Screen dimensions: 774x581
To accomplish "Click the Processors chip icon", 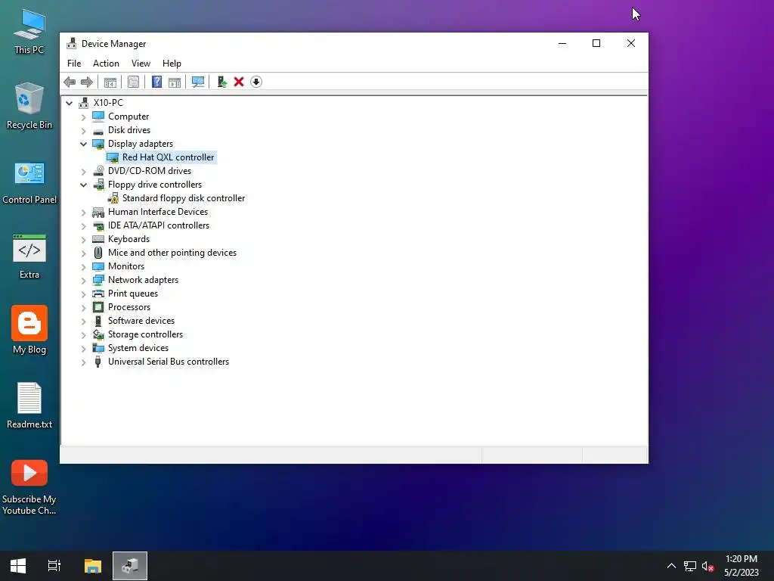I will click(98, 307).
